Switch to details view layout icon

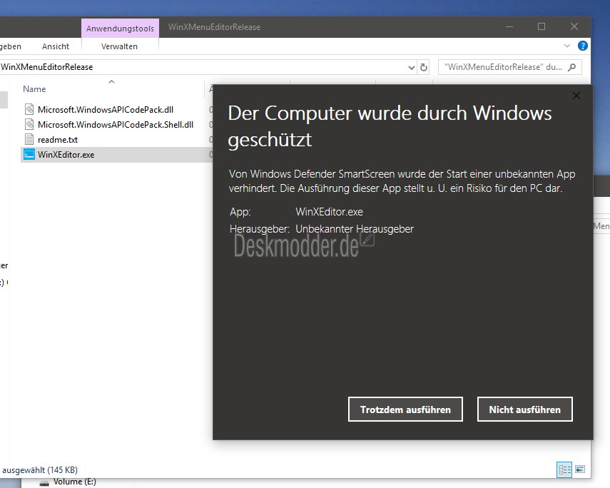tap(564, 469)
